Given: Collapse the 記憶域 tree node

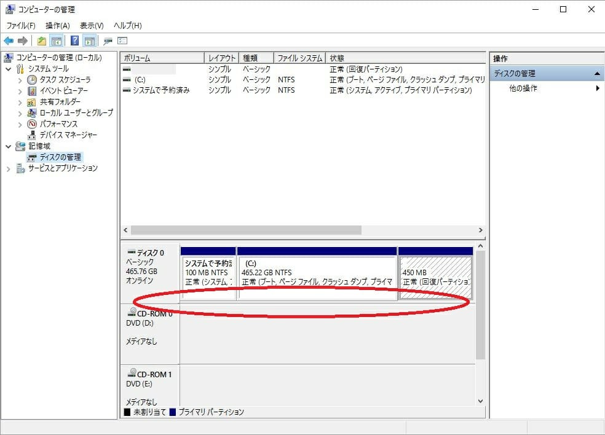Looking at the screenshot, I should click(9, 146).
